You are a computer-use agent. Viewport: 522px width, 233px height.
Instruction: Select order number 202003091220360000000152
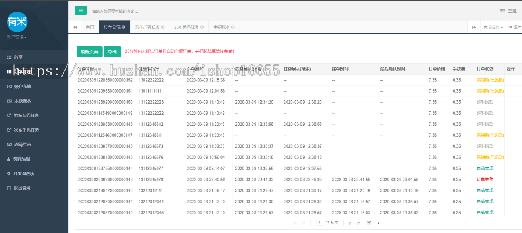[x=105, y=80]
